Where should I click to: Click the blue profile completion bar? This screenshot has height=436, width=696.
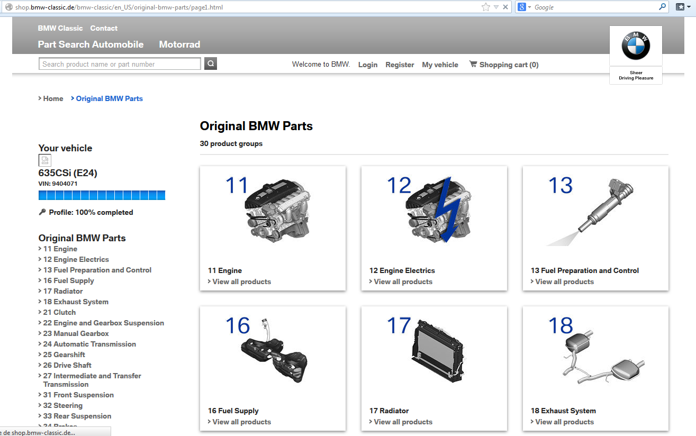[x=102, y=195]
